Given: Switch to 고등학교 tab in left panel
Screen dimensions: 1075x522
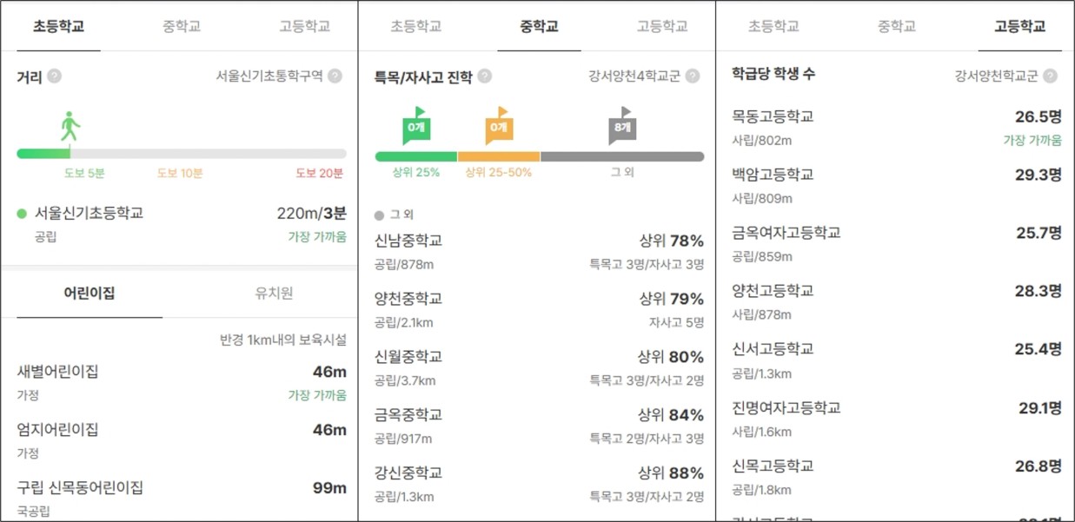Looking at the screenshot, I should pos(305,26).
